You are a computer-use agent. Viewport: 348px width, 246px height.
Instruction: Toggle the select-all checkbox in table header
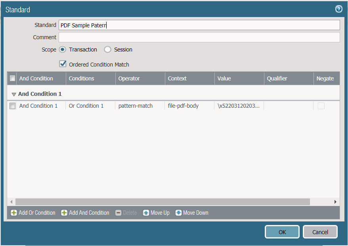pos(13,78)
